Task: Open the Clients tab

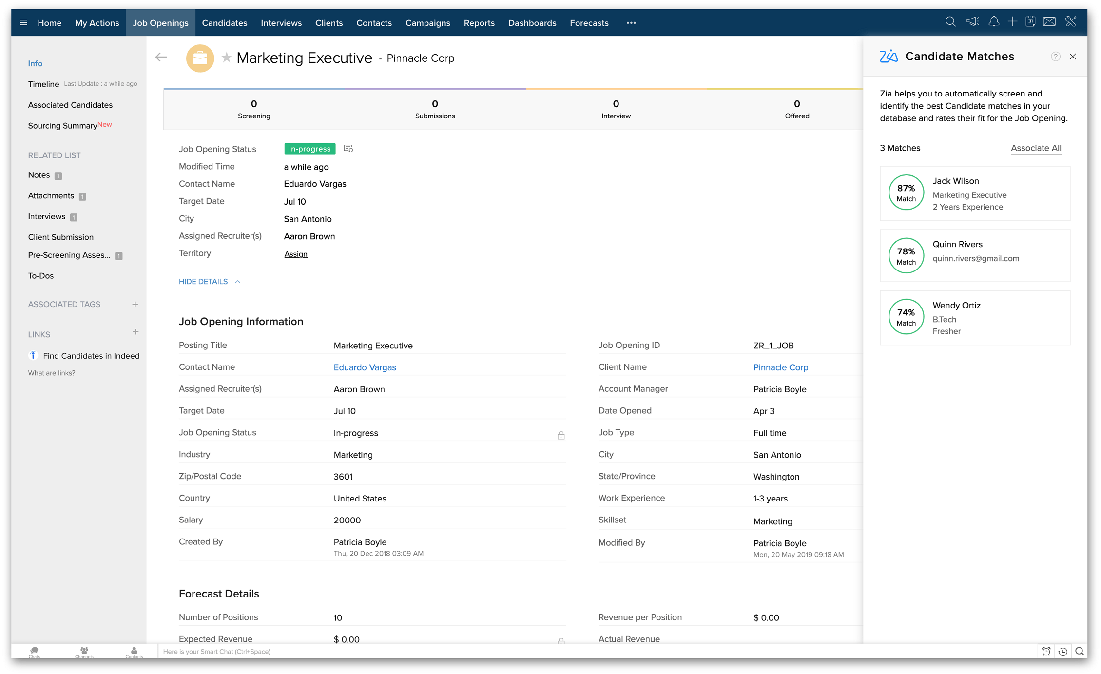Action: 329,23
